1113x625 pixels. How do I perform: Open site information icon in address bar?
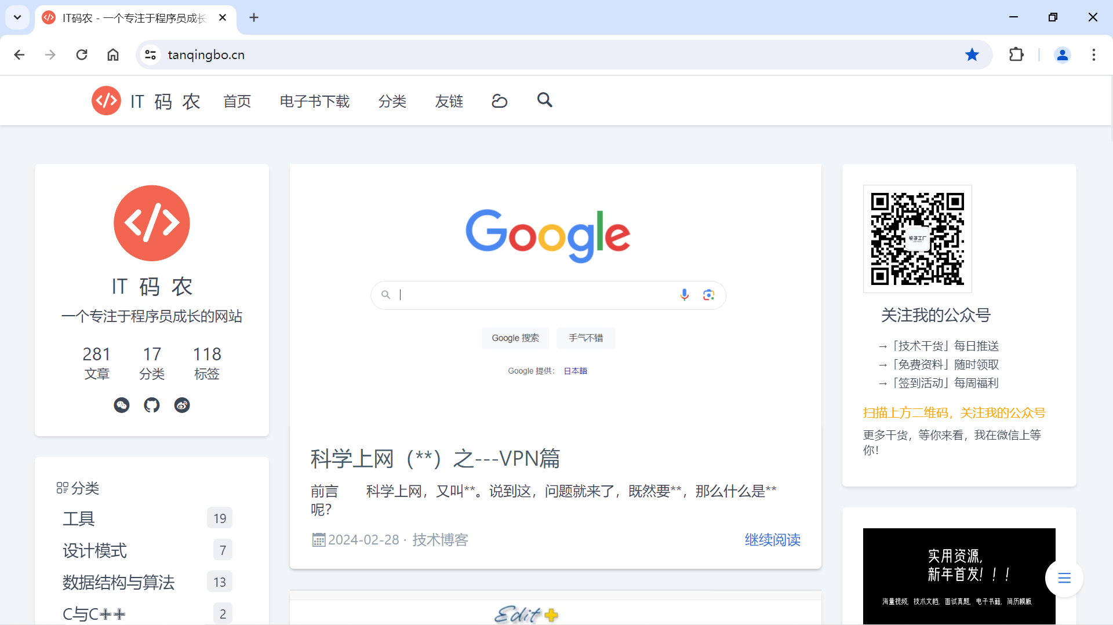pyautogui.click(x=151, y=55)
